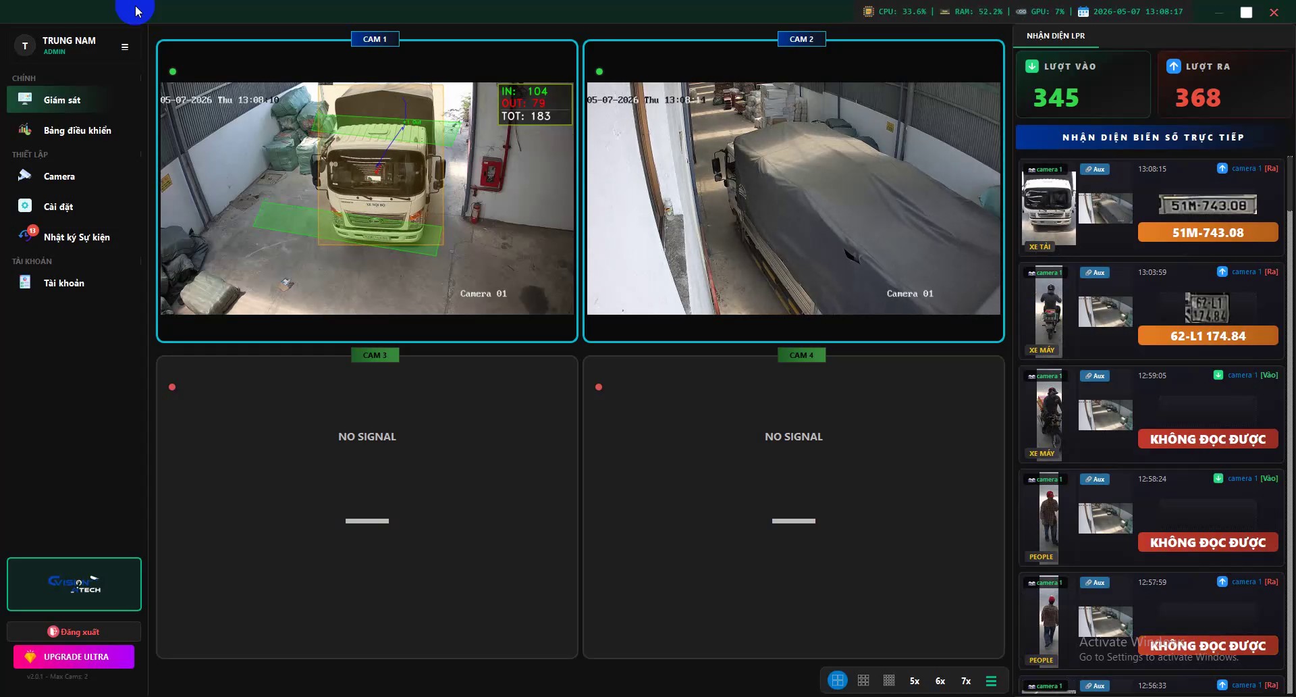Click CAM 1 green status indicator

click(x=173, y=72)
